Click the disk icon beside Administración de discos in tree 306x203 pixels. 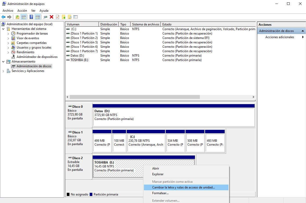point(13,66)
